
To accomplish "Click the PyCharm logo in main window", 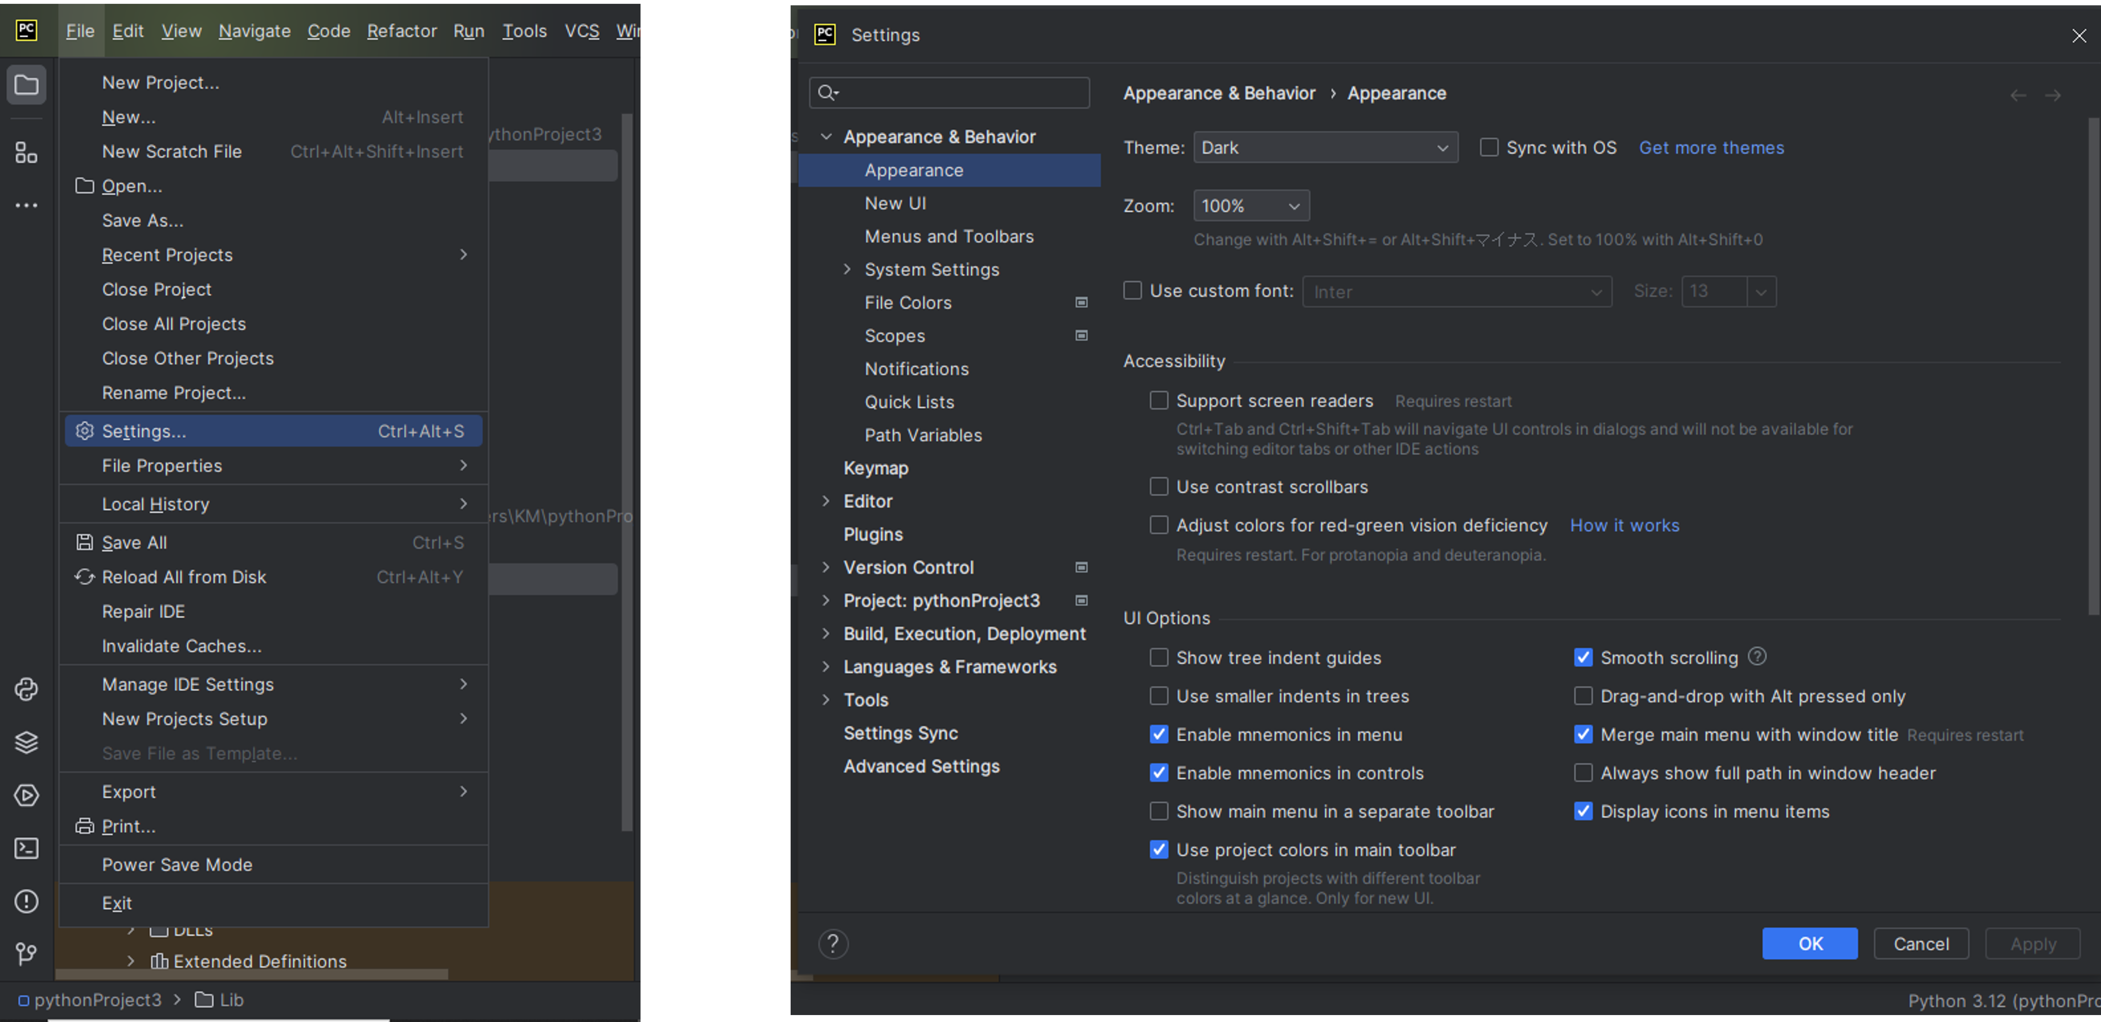I will [26, 30].
